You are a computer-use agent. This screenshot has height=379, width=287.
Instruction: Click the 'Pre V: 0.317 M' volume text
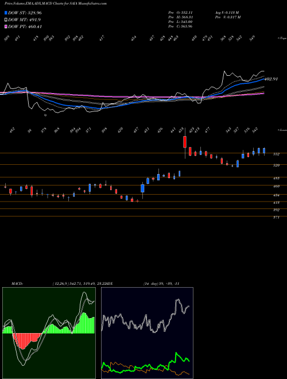227,17
